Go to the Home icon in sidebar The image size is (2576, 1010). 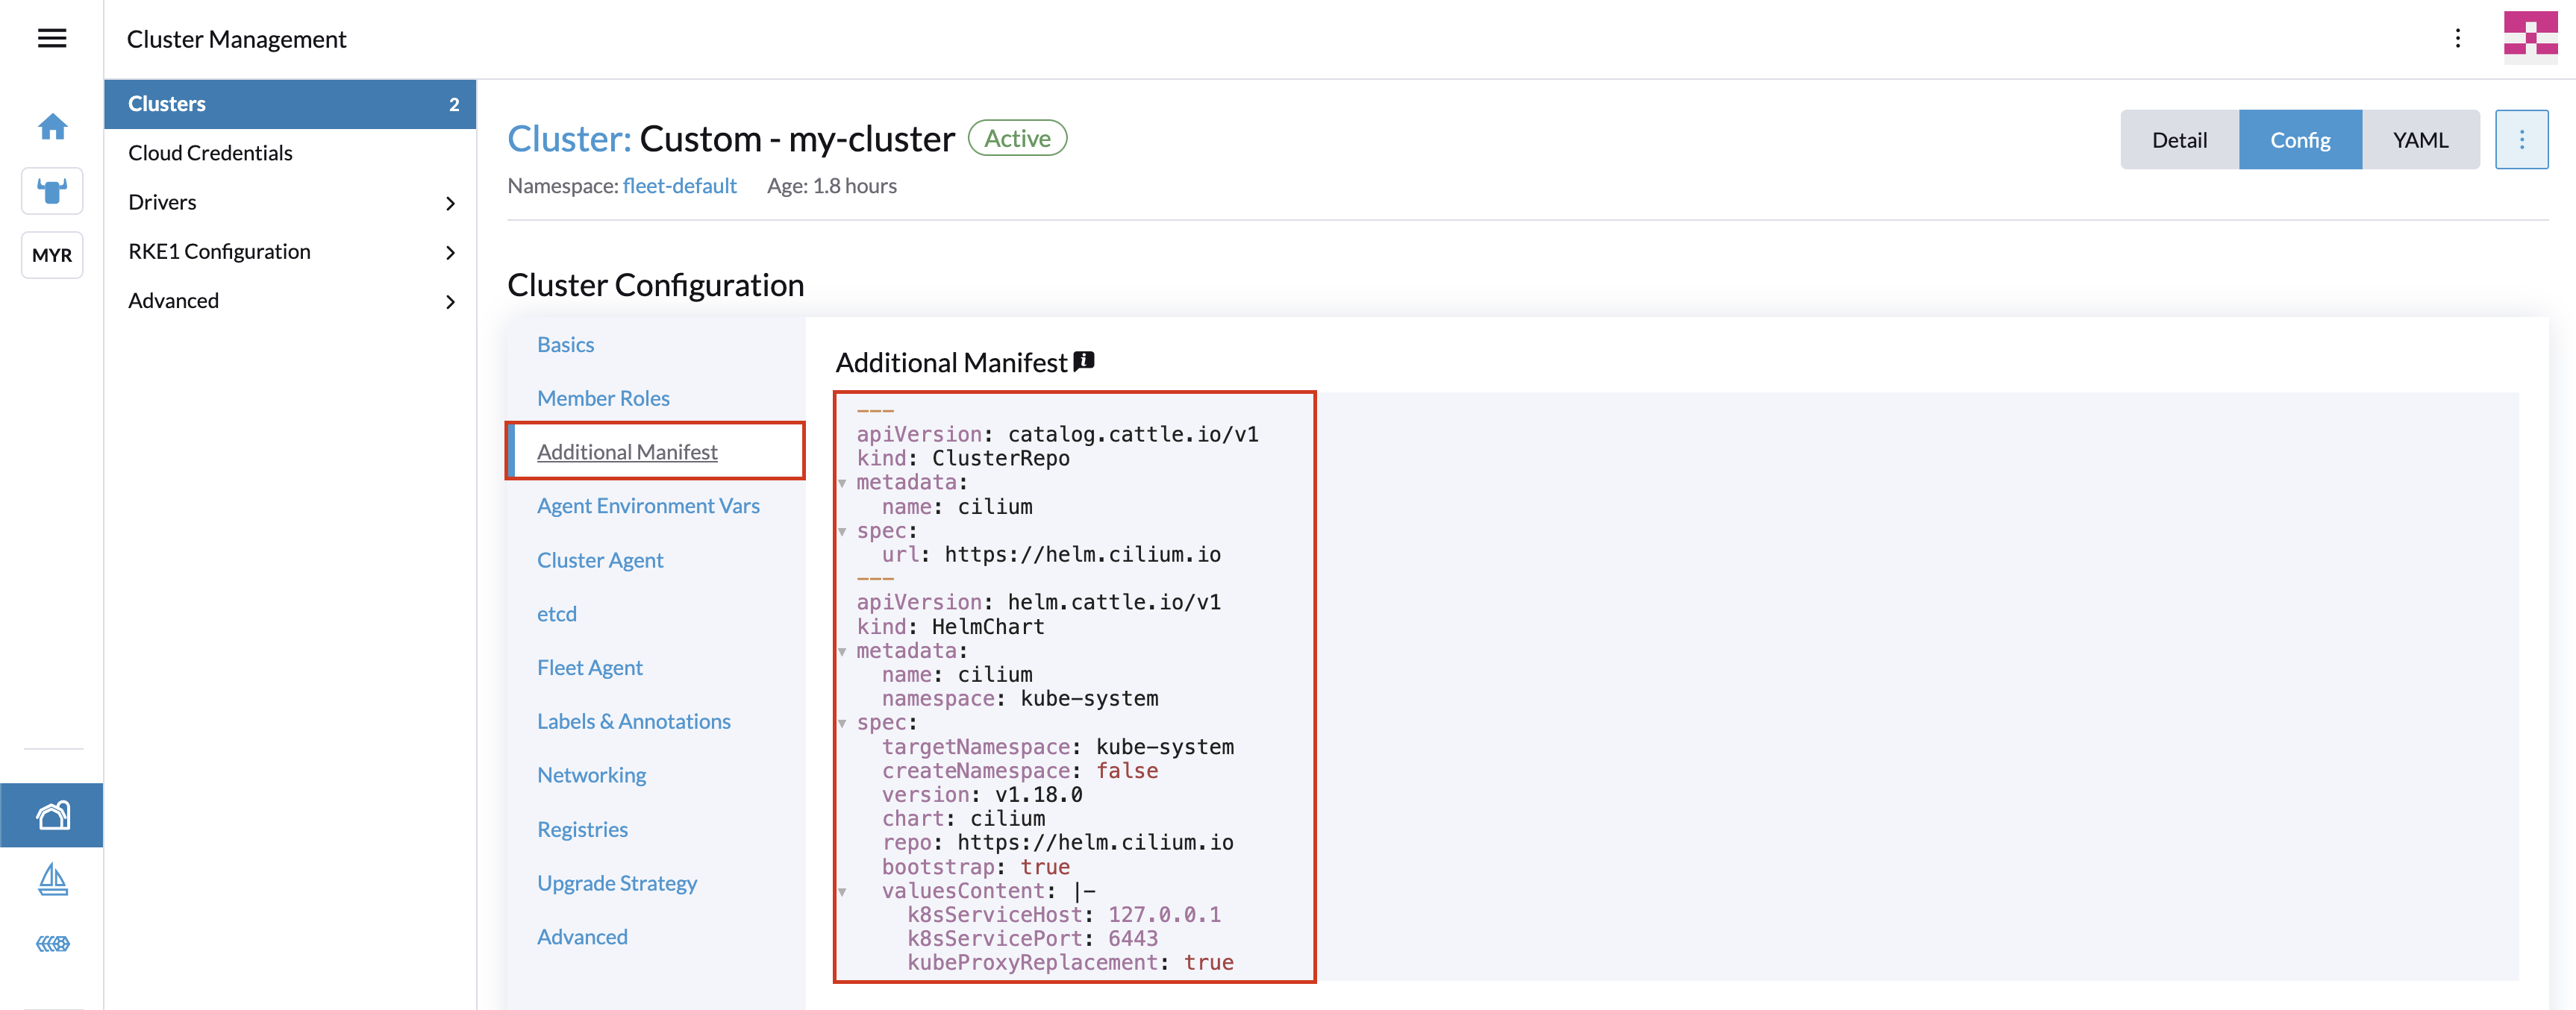tap(52, 127)
